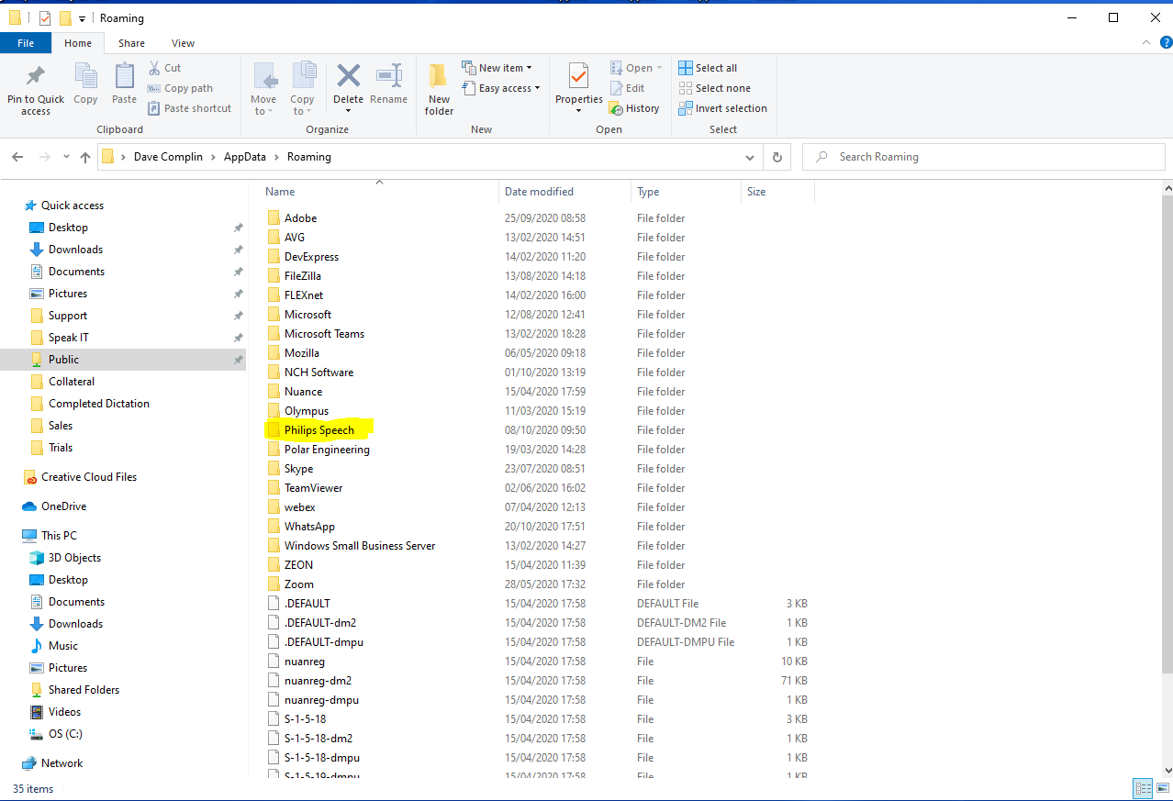Select OneDrive in the navigation pane
The height and width of the screenshot is (801, 1173).
click(x=54, y=506)
